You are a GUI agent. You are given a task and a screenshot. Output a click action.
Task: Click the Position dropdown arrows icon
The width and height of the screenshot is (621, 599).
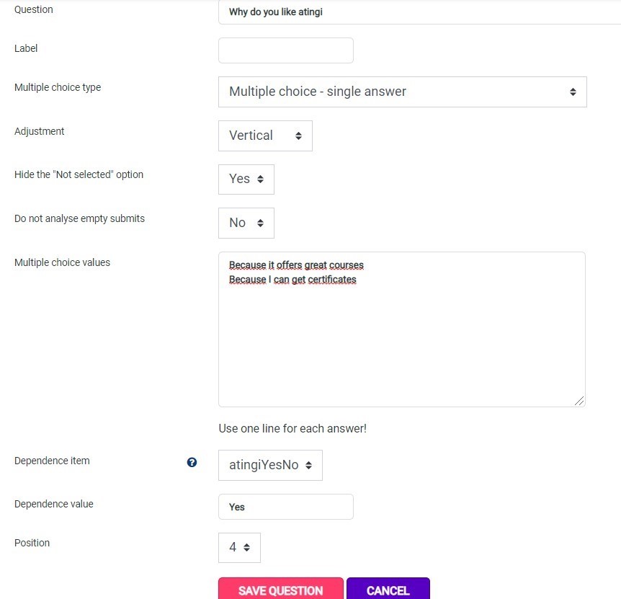pos(246,548)
